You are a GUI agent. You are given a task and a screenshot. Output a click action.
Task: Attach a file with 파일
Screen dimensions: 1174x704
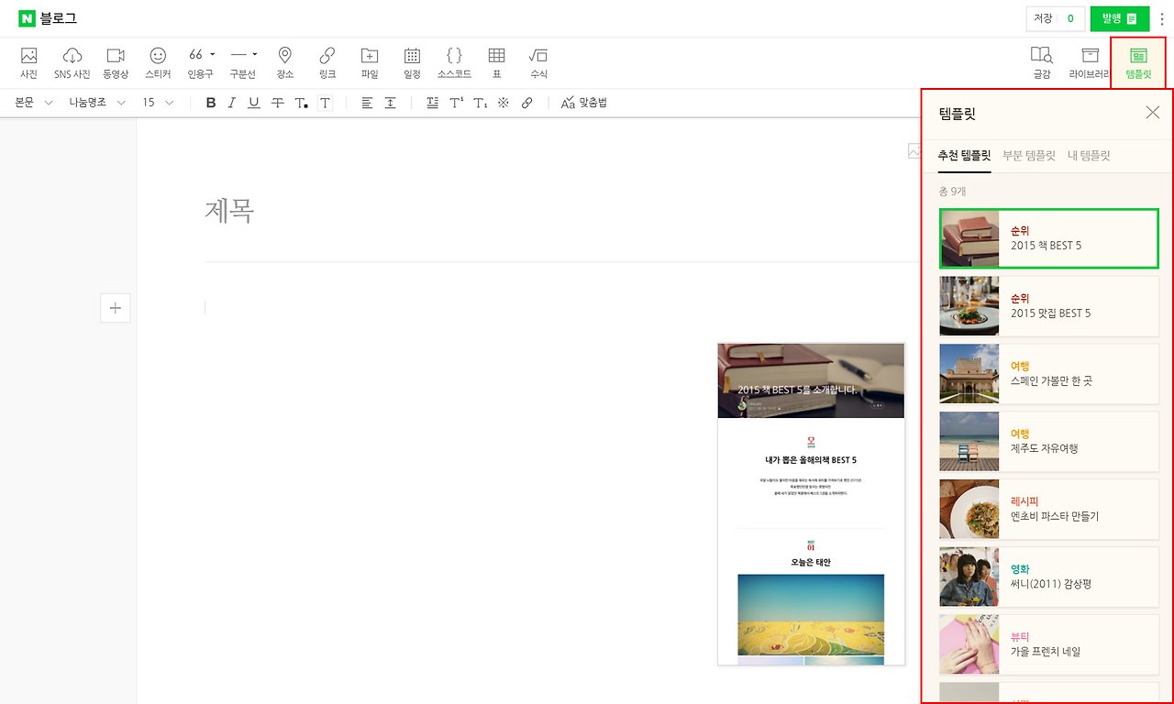[370, 63]
